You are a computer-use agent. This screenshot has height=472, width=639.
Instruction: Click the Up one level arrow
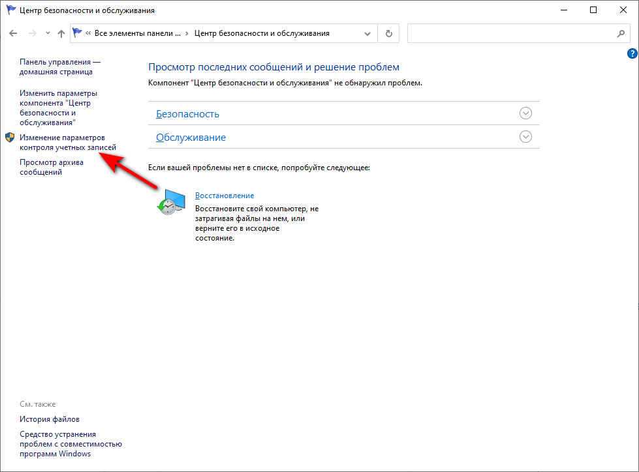click(61, 33)
